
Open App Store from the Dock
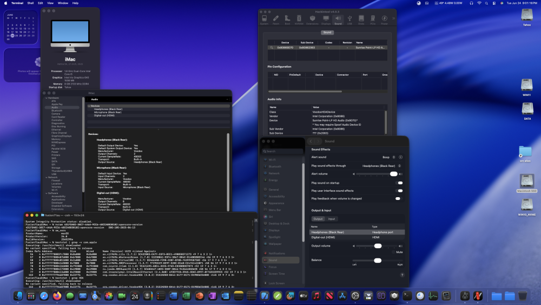pyautogui.click(x=342, y=296)
